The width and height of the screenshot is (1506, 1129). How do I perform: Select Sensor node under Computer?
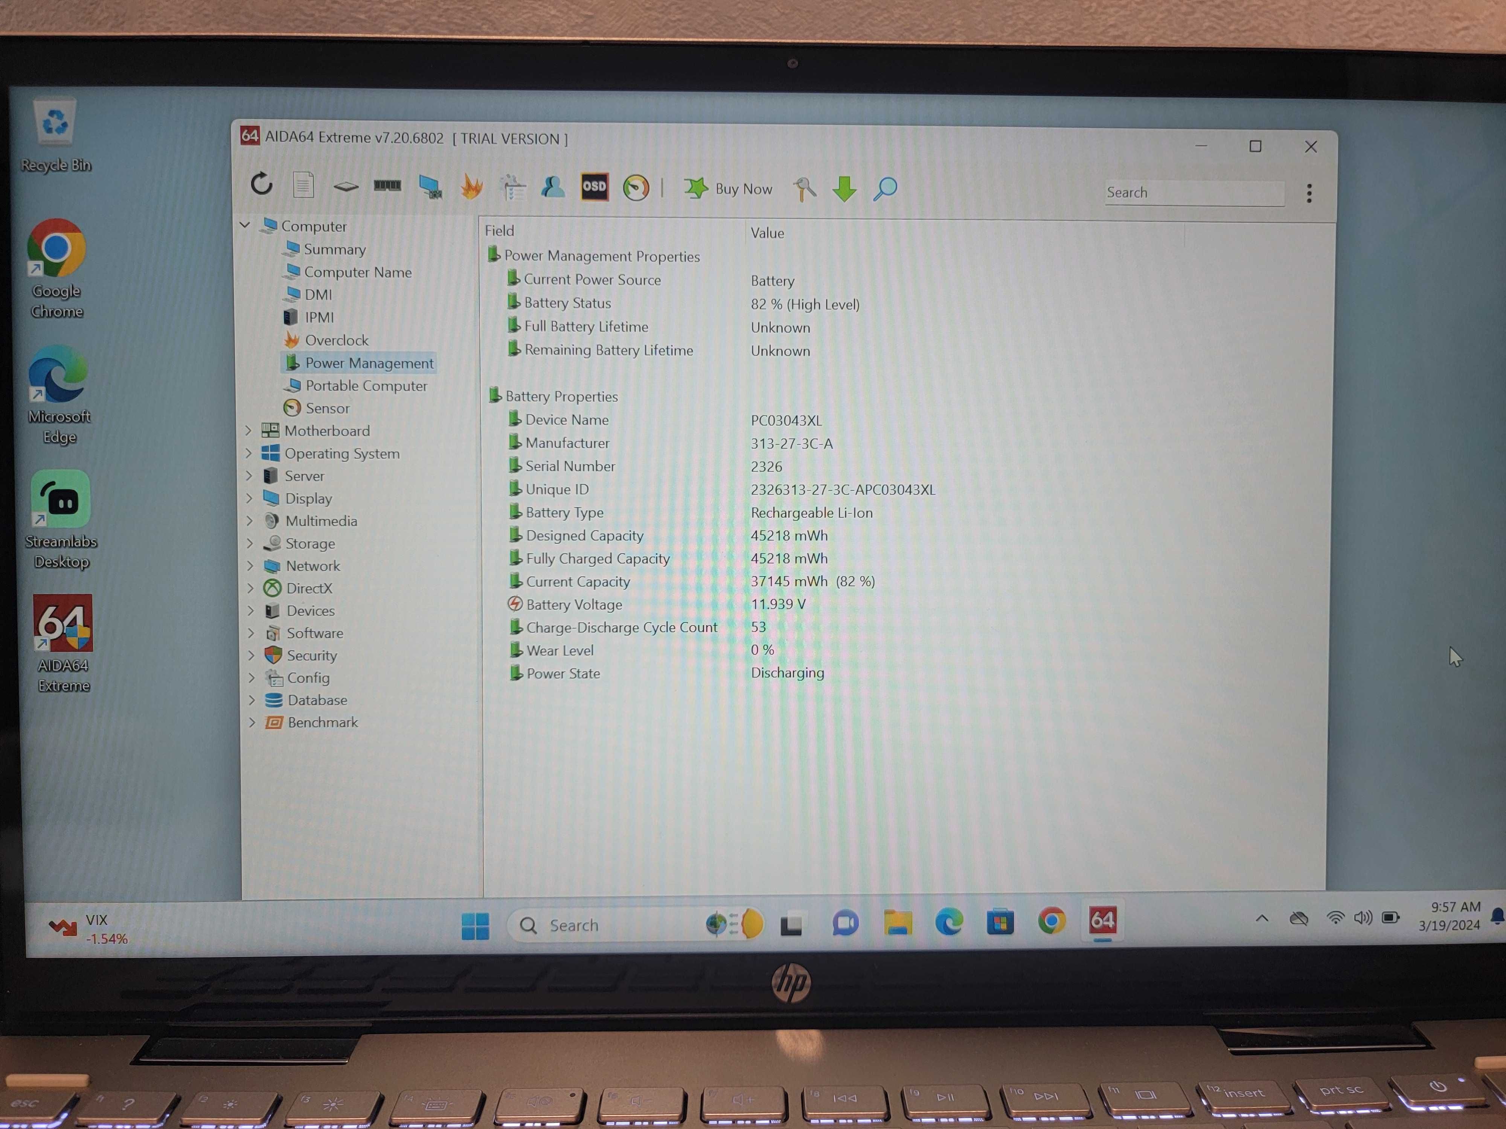point(328,408)
